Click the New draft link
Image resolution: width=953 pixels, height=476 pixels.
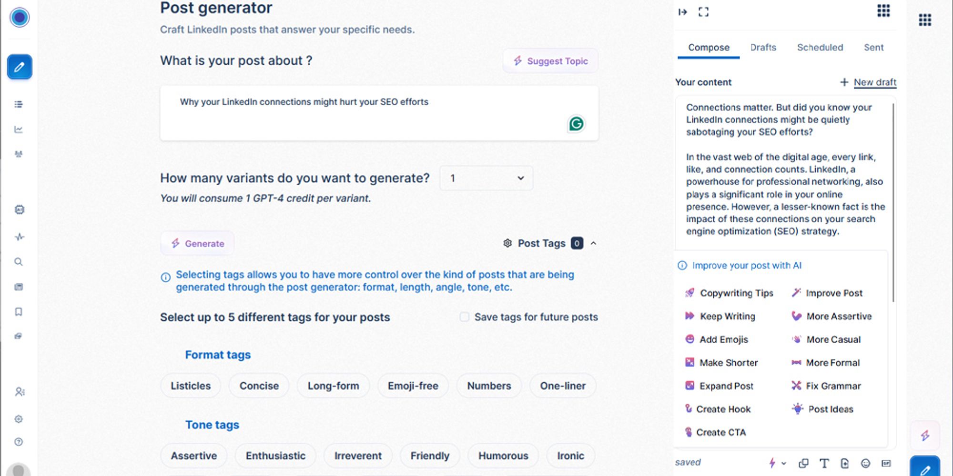click(x=875, y=82)
